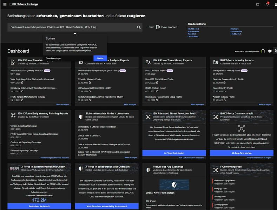Open Hive0079 Threat Group Profile
The image size is (277, 210).
click(159, 79)
